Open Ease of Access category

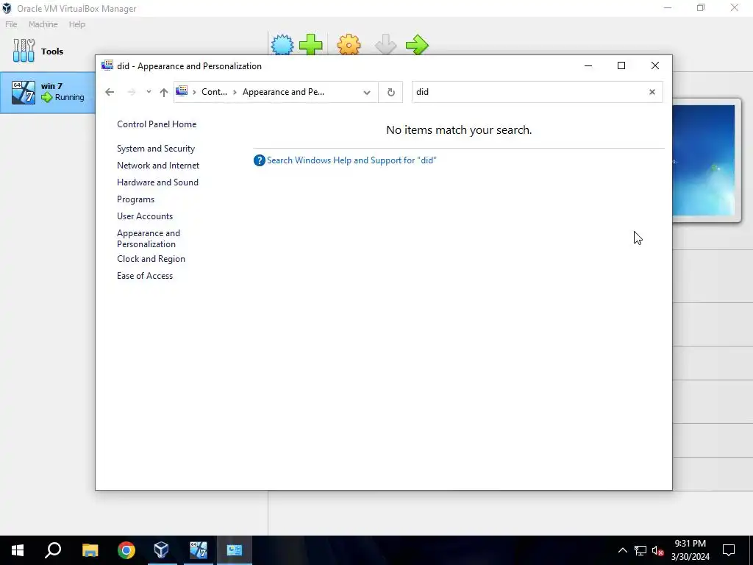pos(145,276)
